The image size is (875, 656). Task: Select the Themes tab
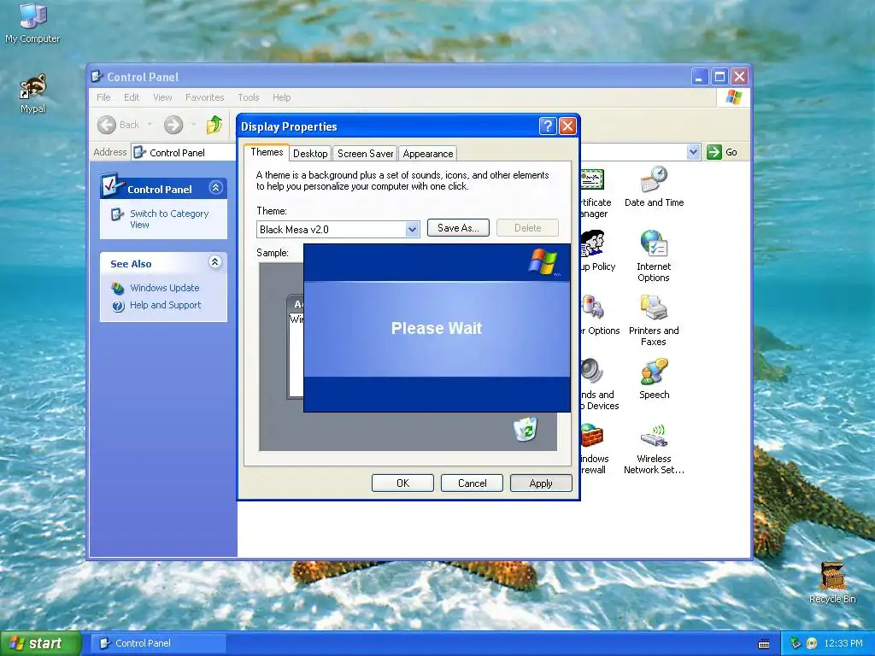click(267, 152)
